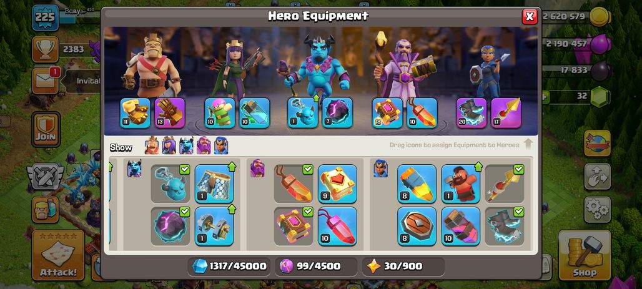Tap the grey arrow beside the drag hint
This screenshot has height=289, width=642.
point(528,144)
